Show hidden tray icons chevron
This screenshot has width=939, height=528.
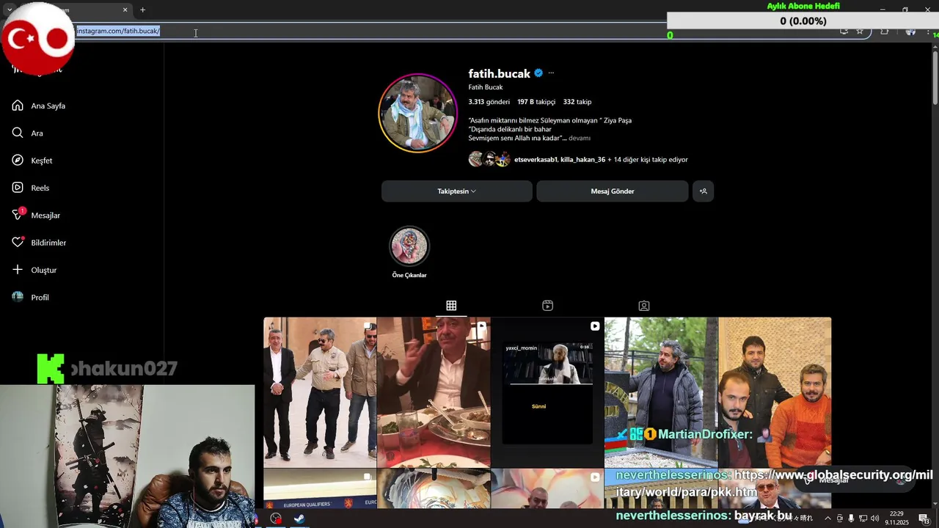tap(827, 518)
